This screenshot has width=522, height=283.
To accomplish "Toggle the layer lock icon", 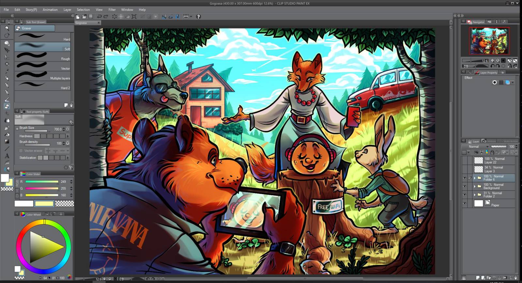I will (x=492, y=152).
